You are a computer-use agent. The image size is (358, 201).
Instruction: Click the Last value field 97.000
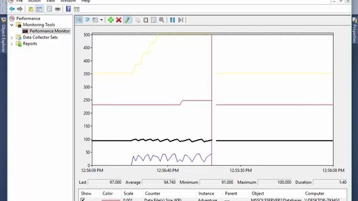[105, 183]
